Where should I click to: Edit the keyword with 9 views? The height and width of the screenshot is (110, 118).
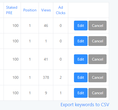(81, 93)
